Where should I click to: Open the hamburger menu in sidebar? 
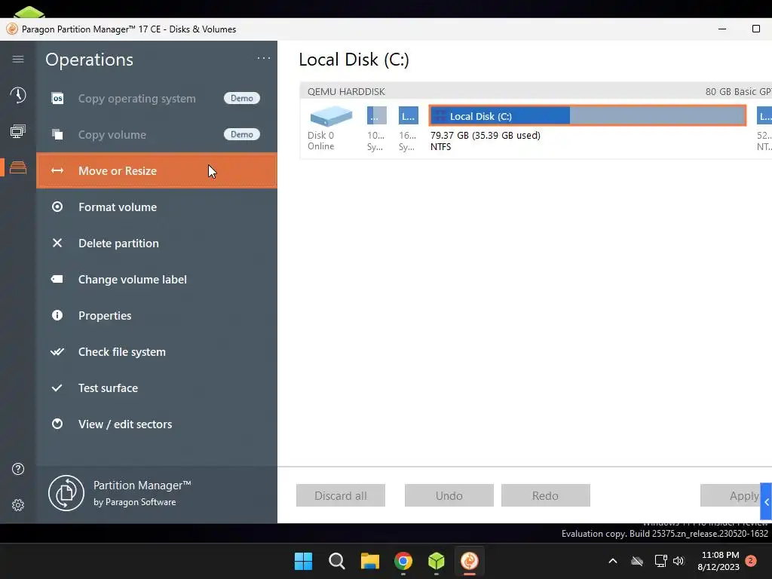point(18,59)
